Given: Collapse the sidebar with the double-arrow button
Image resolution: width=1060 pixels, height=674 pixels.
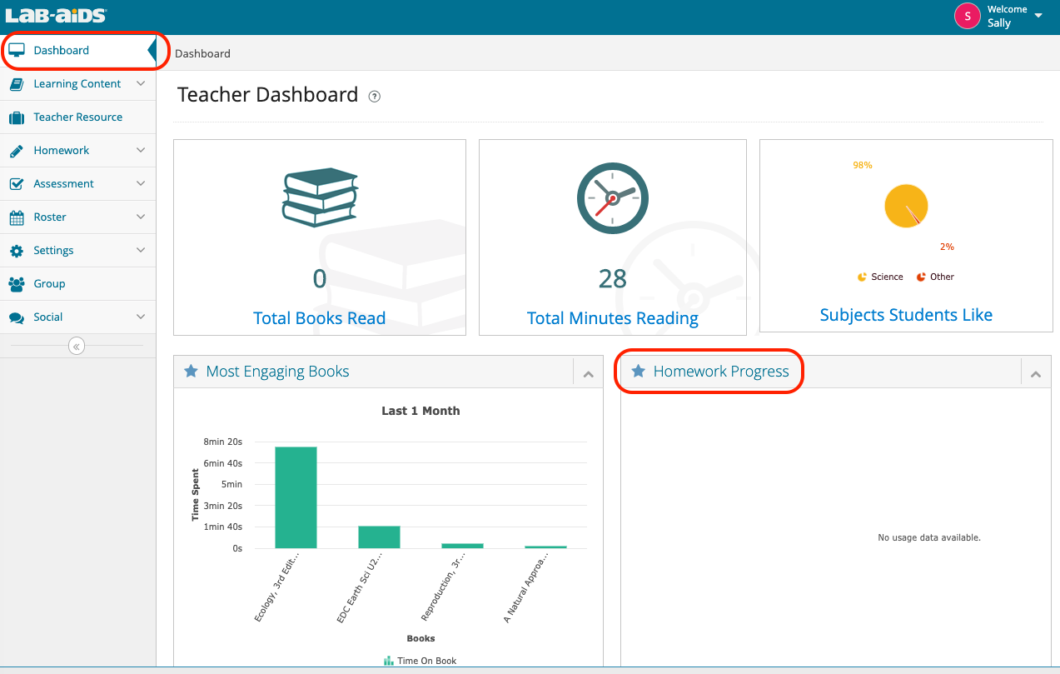Looking at the screenshot, I should (77, 346).
